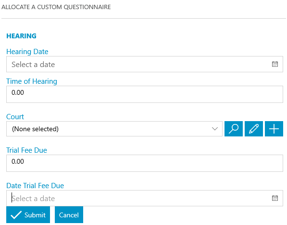Click the Hearing Date label
This screenshot has width=287, height=225.
[x=27, y=52]
